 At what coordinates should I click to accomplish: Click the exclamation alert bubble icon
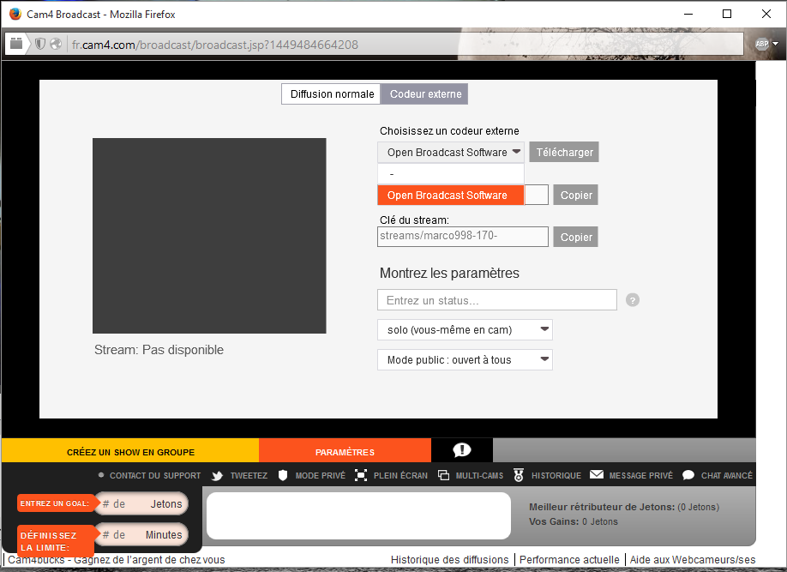[x=462, y=450]
